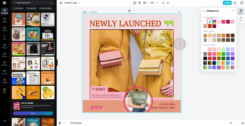Open the Collage panel in sidebar
245x126 pixels.
point(4,81)
